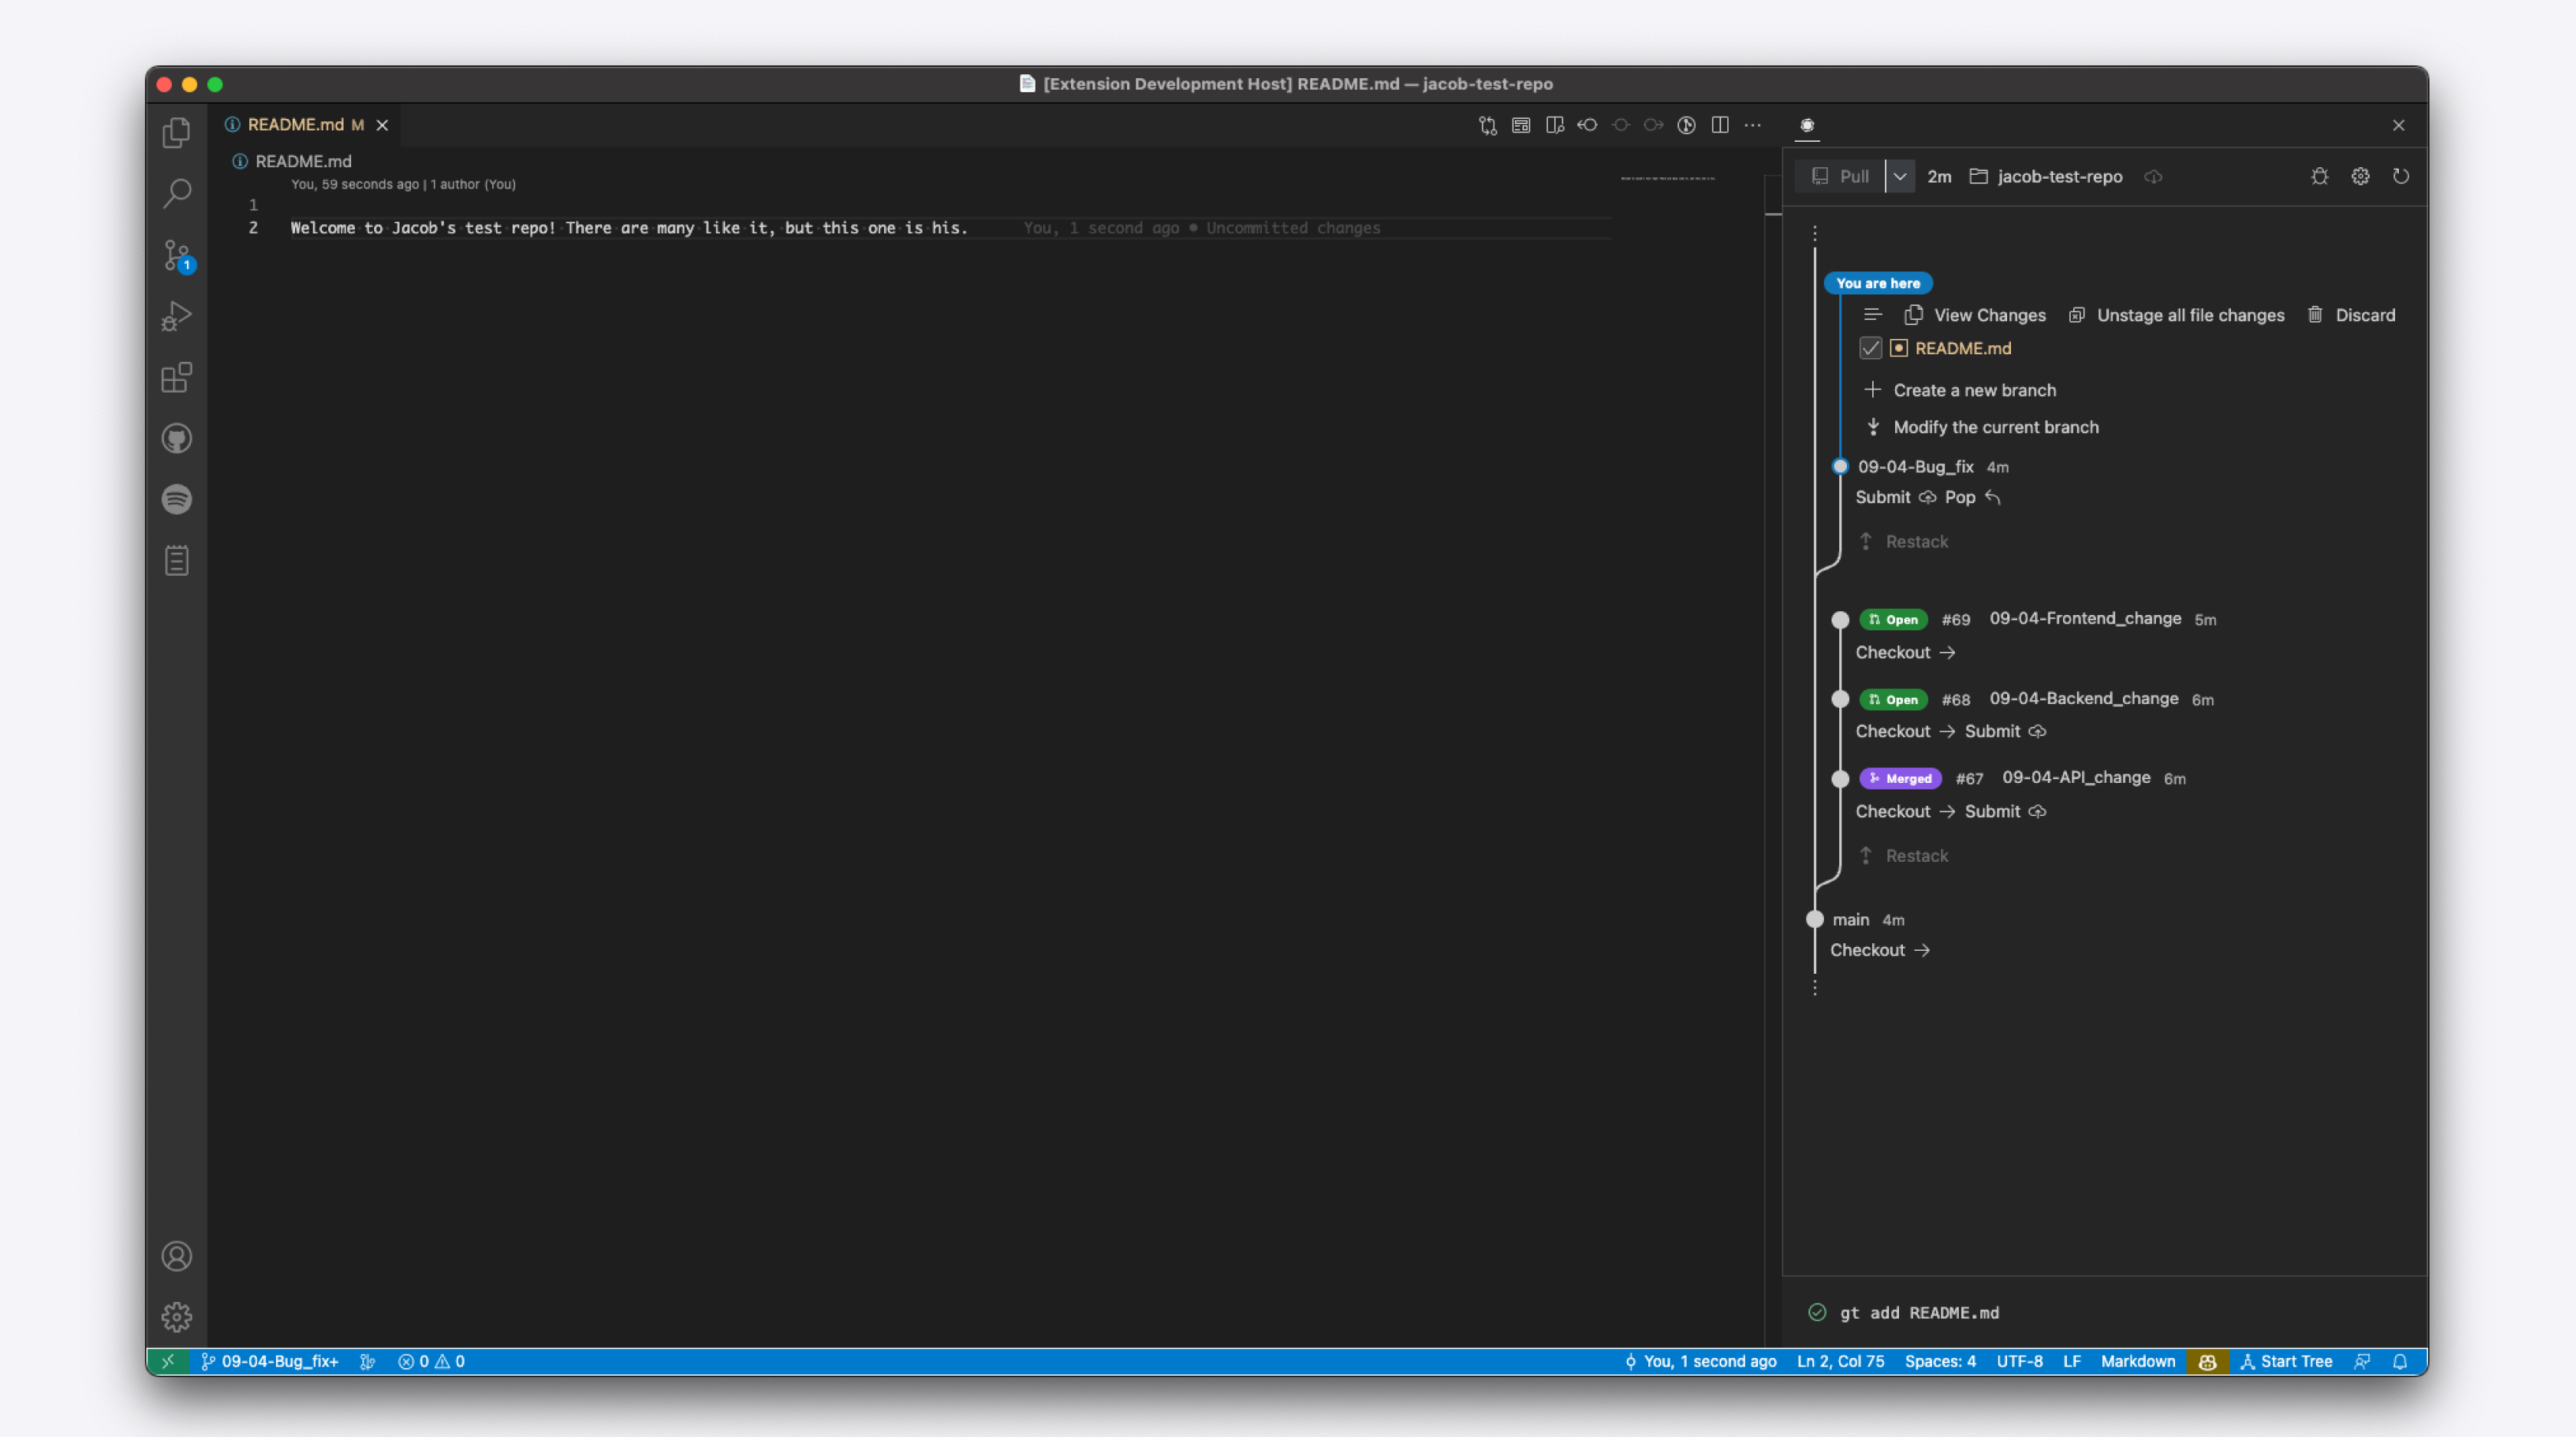This screenshot has height=1437, width=2576.
Task: Click the Merged badge for PR #67
Action: pyautogui.click(x=1900, y=778)
